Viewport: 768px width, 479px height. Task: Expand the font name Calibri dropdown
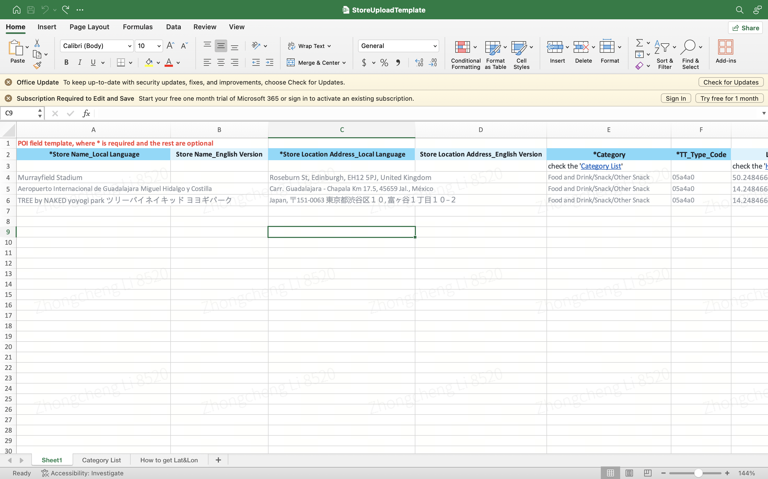pyautogui.click(x=129, y=46)
